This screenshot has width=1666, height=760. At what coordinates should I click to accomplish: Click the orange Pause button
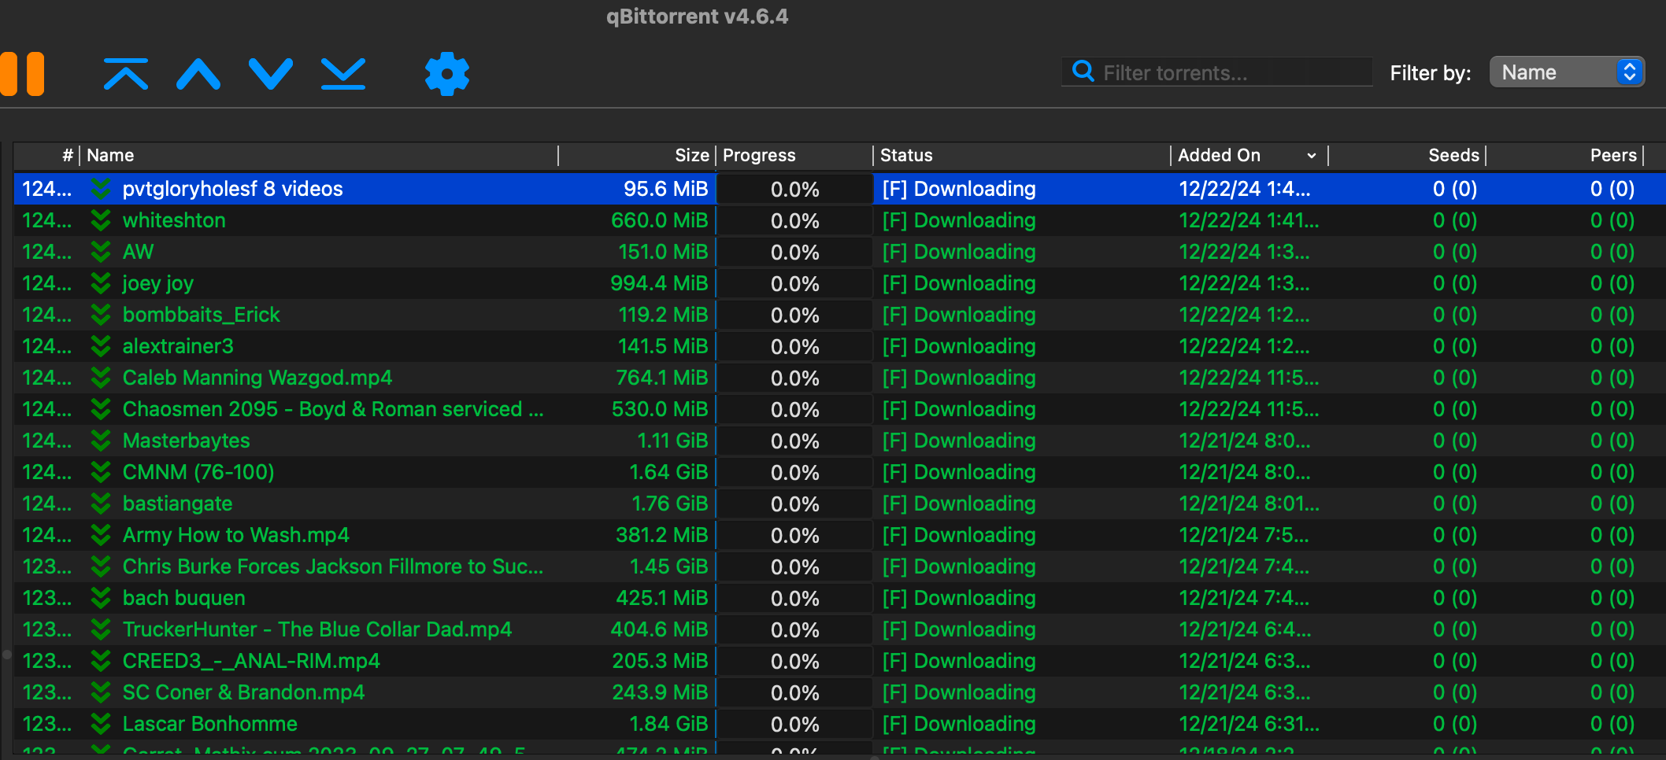point(23,74)
